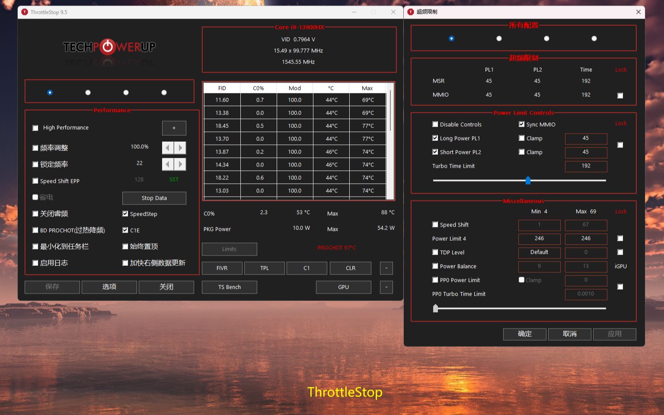
Task: Click the plus button beside High Performance
Action: (x=174, y=128)
